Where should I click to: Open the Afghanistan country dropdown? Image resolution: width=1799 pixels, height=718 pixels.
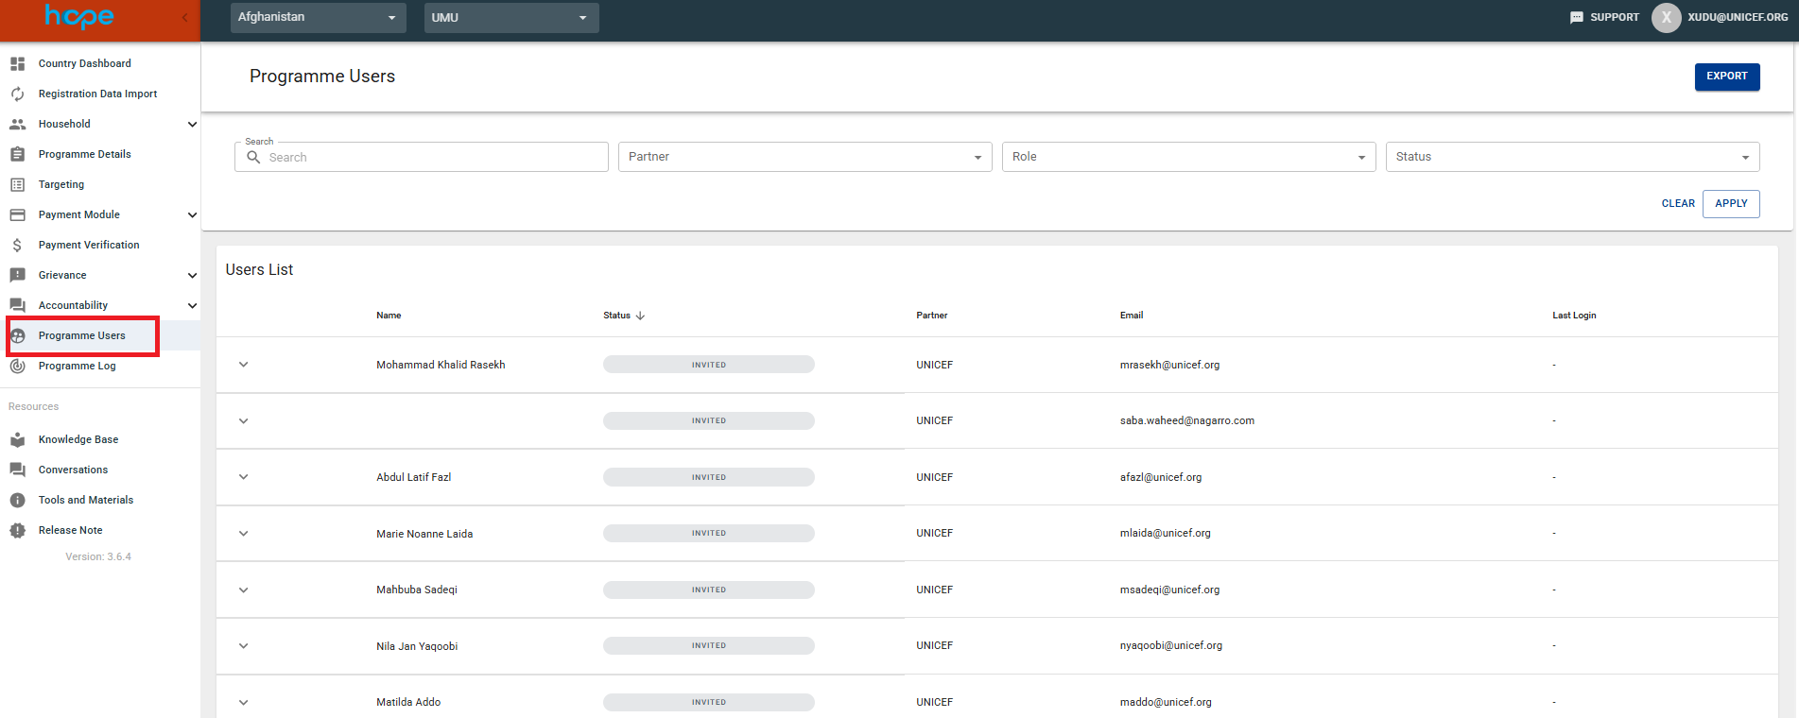[x=318, y=17]
